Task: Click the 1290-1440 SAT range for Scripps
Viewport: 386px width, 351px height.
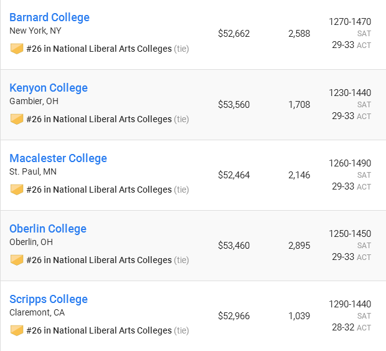Action: 350,304
